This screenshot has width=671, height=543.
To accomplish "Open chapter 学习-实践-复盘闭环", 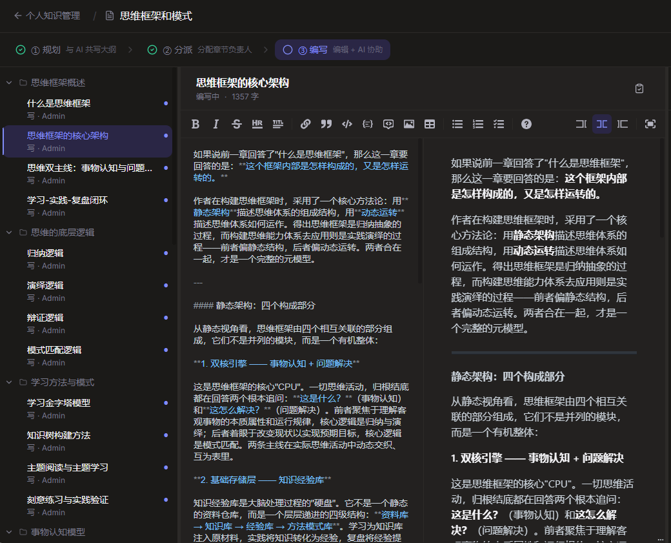I will click(x=87, y=206).
